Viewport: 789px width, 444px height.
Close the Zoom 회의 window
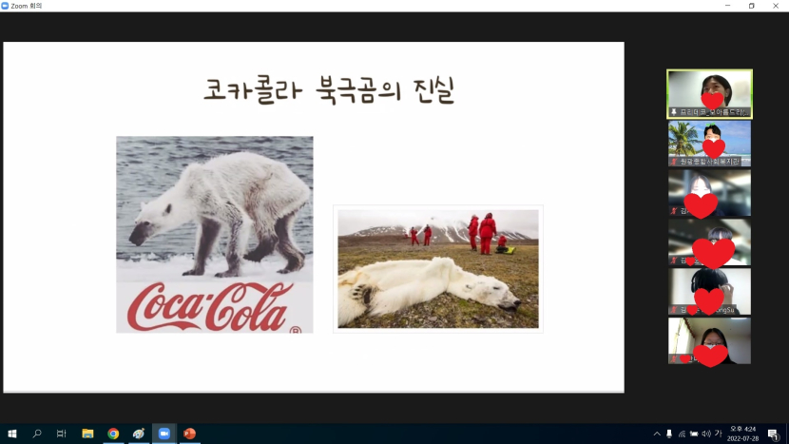pyautogui.click(x=776, y=6)
